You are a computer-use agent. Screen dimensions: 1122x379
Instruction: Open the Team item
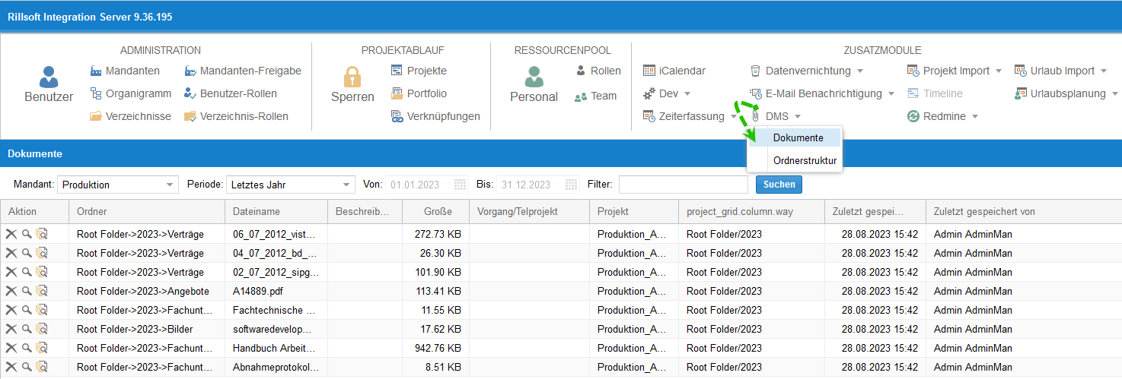[595, 96]
